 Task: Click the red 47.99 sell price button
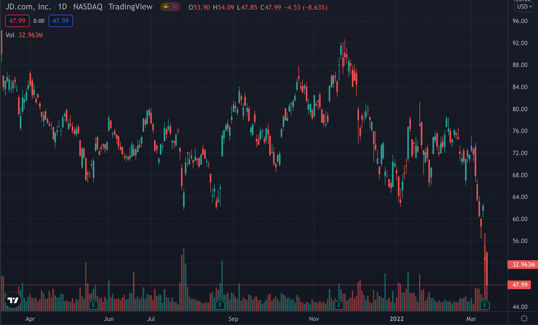coord(17,21)
